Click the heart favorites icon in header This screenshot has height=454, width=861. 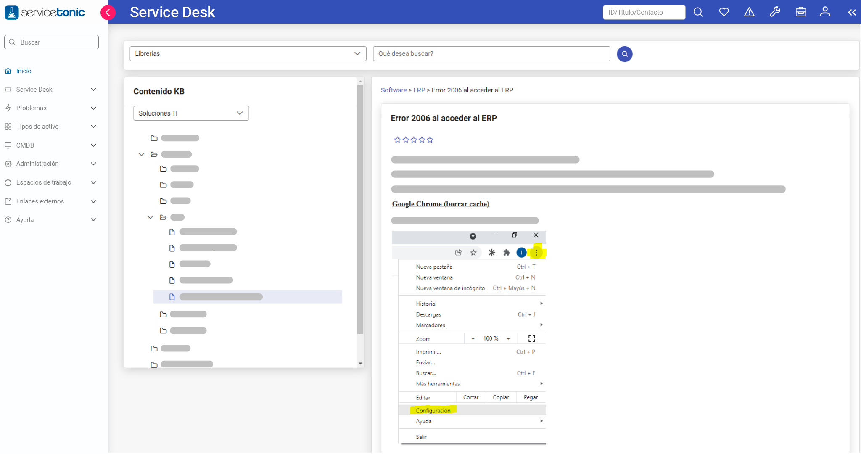click(724, 12)
